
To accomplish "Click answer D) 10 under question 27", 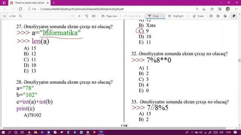I will tap(30, 65).
